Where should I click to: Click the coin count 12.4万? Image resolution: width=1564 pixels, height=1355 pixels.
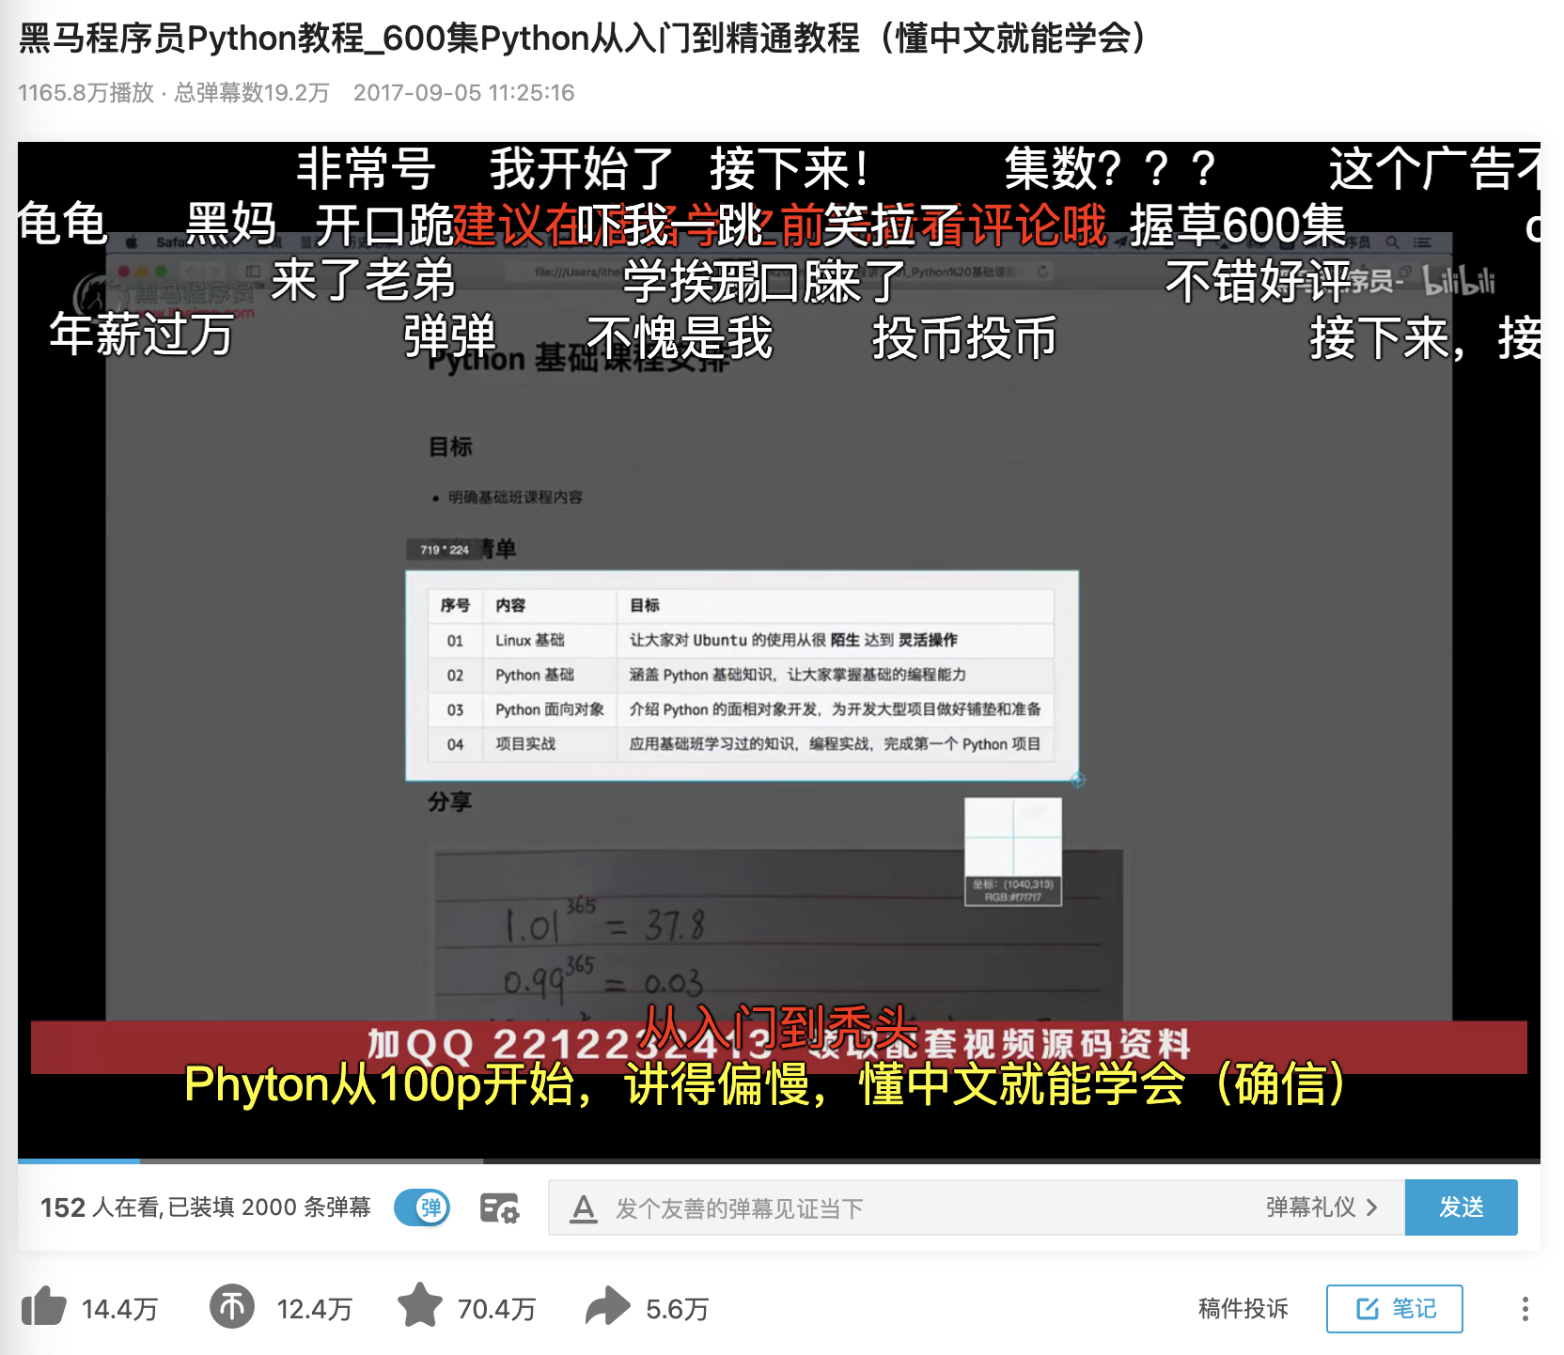pos(314,1307)
